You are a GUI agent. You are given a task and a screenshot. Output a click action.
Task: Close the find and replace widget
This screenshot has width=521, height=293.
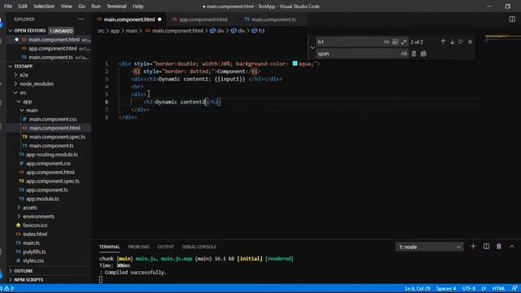coord(470,42)
